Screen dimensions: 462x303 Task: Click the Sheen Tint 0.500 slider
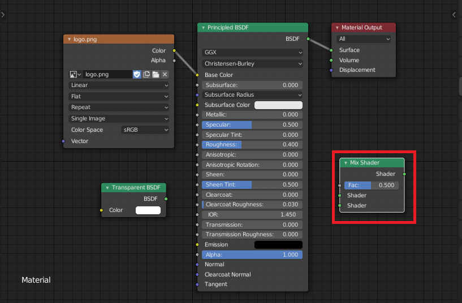coord(252,185)
